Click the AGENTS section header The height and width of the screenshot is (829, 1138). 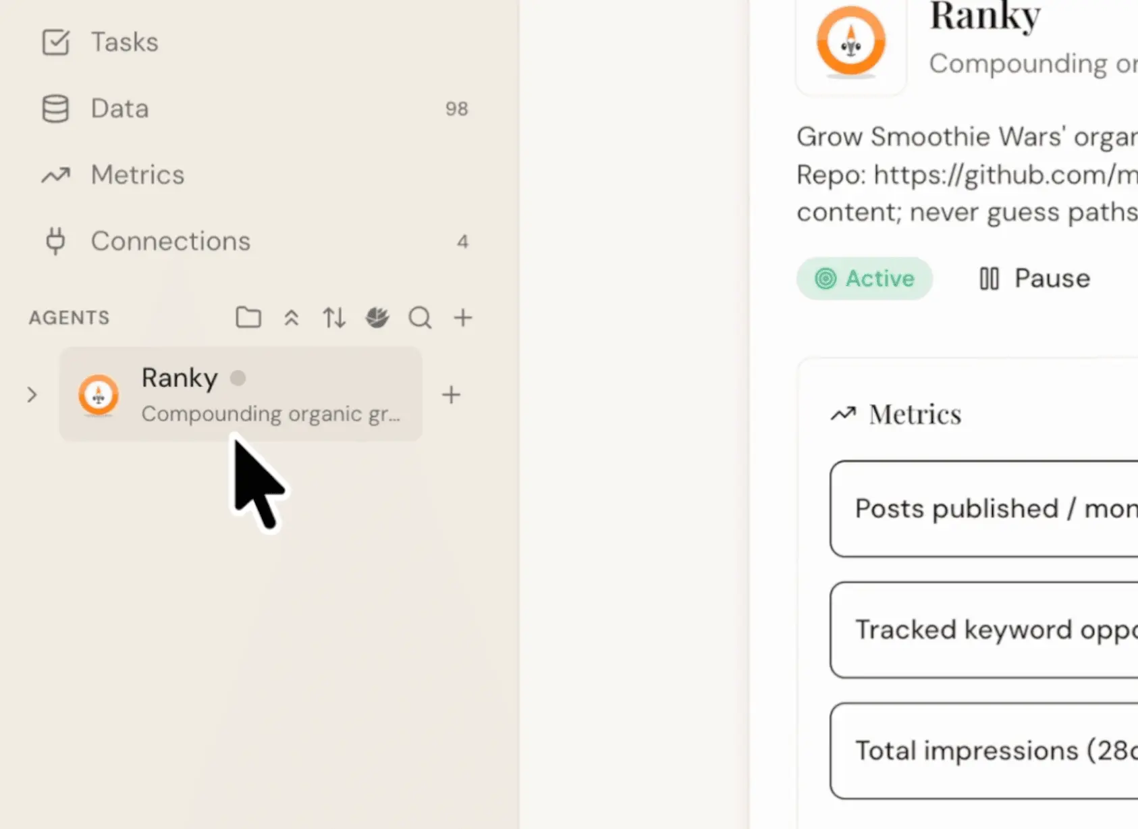[69, 317]
